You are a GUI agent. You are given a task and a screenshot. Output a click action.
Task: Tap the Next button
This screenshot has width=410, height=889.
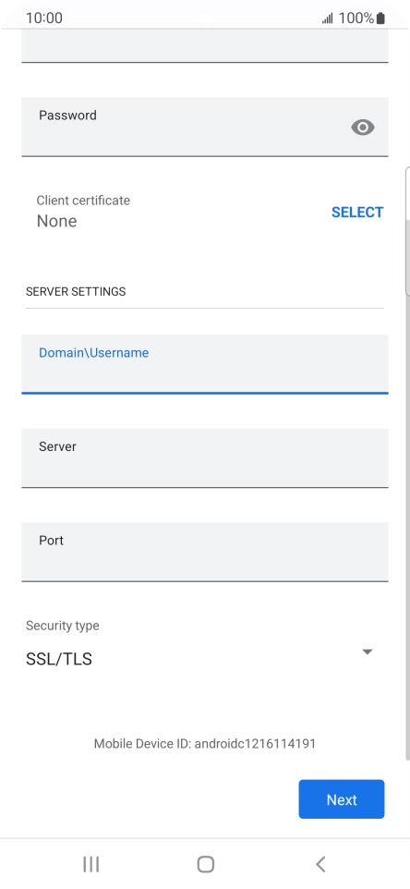(x=342, y=799)
